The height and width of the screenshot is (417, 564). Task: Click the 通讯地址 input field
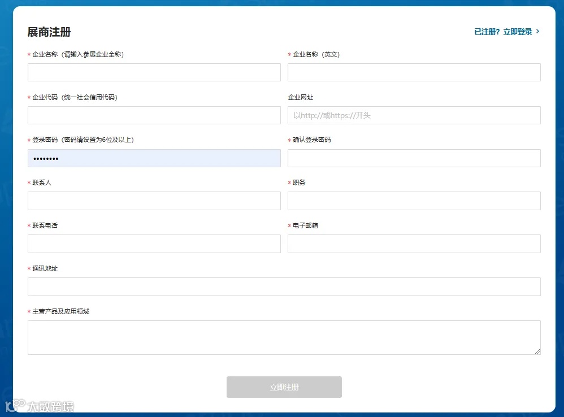click(284, 286)
